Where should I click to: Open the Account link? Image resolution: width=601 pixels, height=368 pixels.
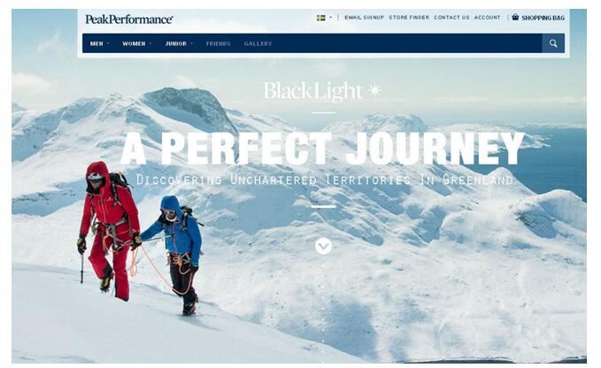(487, 18)
